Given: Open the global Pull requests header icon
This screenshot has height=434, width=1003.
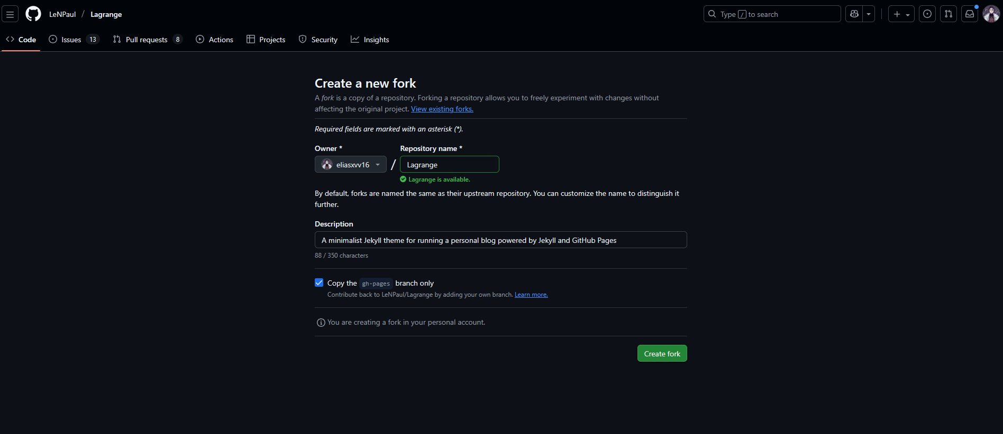Looking at the screenshot, I should click(x=948, y=14).
